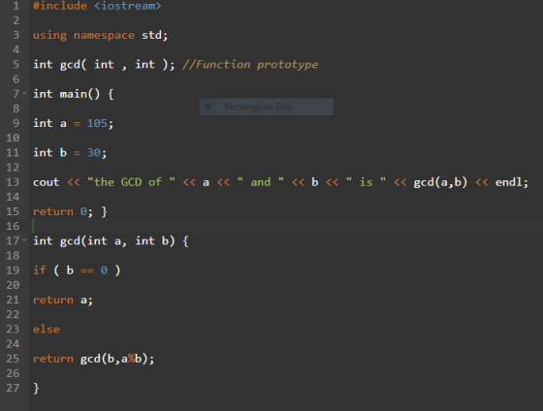Click 'std;' on line 3
This screenshot has height=411, width=543.
click(x=155, y=35)
